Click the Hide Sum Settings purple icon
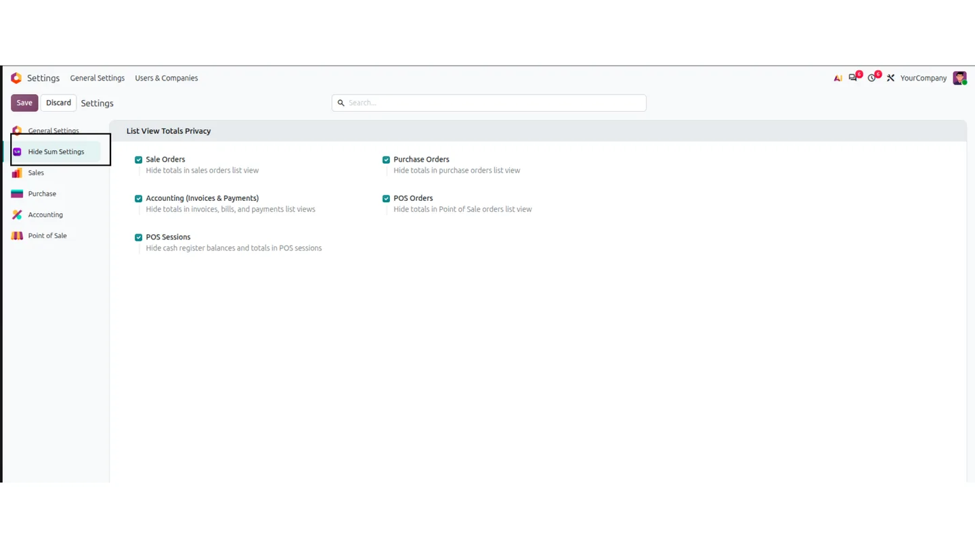 [x=17, y=152]
